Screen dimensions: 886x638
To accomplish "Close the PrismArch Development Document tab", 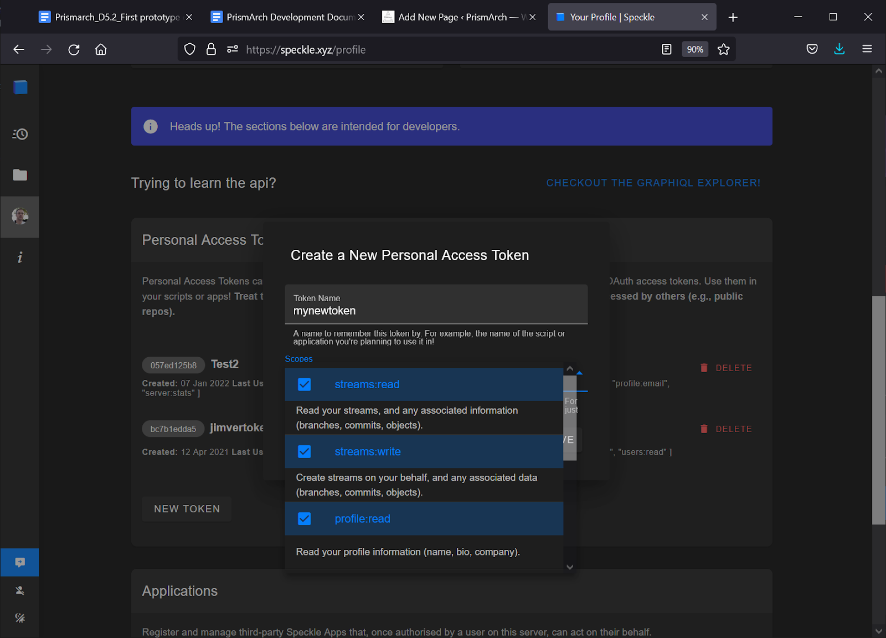I will point(361,17).
